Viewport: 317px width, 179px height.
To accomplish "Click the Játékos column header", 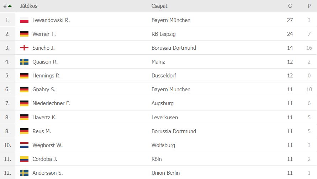I will click(x=29, y=6).
